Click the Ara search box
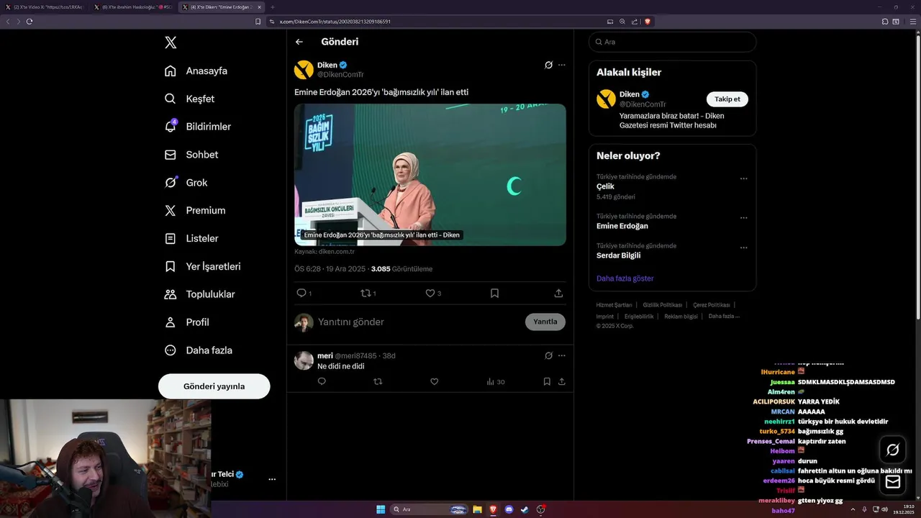The image size is (921, 518). coord(672,42)
